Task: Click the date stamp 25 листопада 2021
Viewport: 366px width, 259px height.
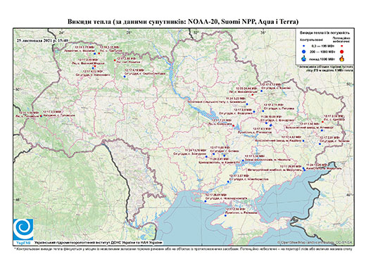Action: coord(42,40)
